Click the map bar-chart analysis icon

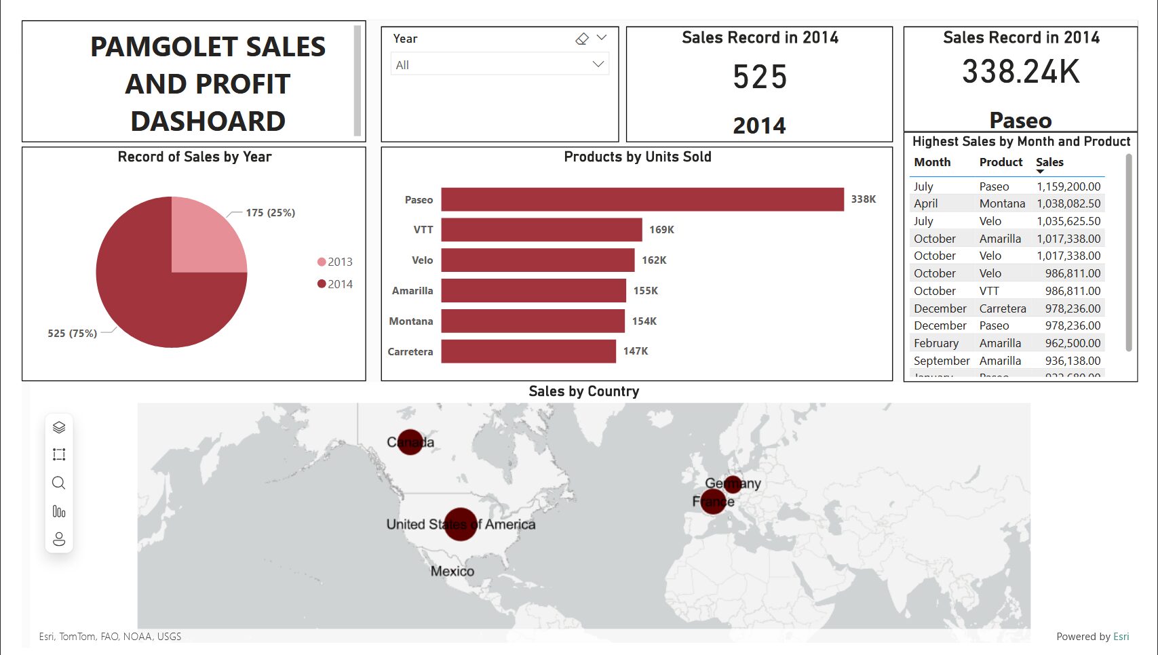pos(59,511)
